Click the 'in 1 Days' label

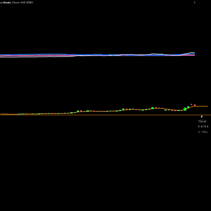pos(203,132)
